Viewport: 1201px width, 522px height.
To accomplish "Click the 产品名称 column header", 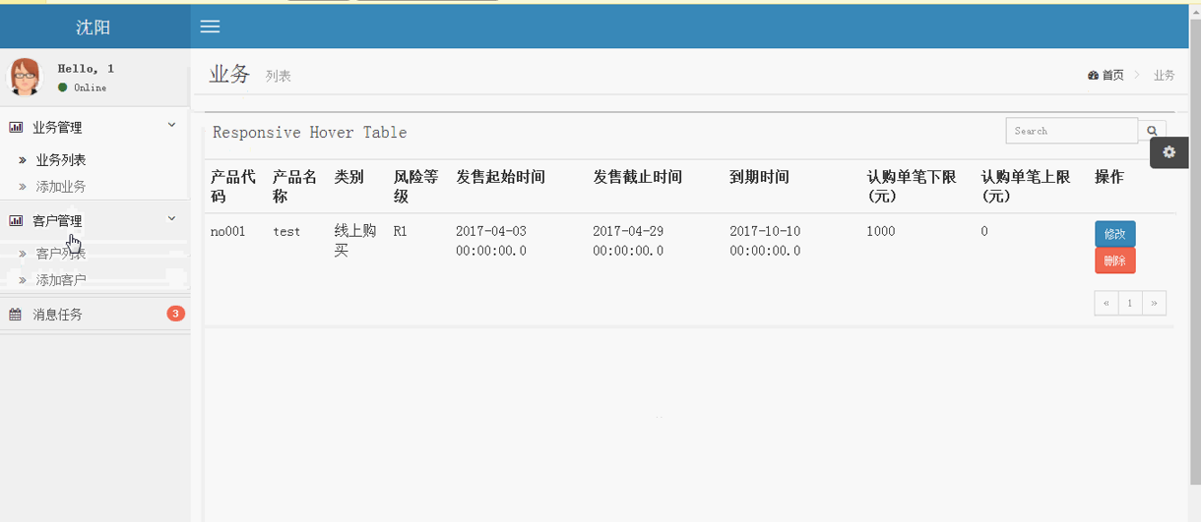I will pyautogui.click(x=295, y=187).
